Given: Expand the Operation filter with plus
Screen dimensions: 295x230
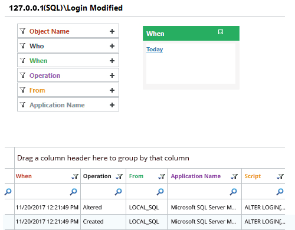Looking at the screenshot, I should 112,75.
